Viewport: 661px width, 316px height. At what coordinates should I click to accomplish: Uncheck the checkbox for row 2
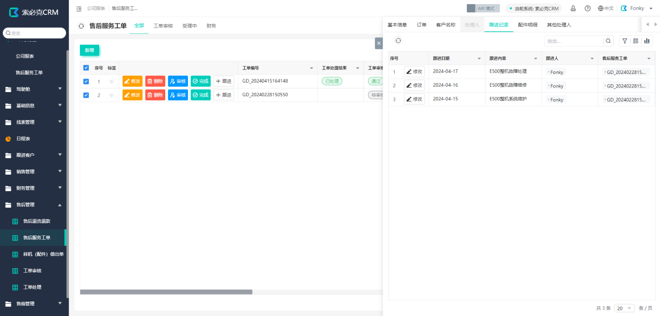point(86,95)
